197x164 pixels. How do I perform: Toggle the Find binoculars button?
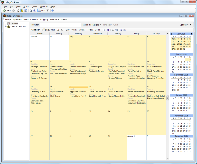click(x=42, y=11)
